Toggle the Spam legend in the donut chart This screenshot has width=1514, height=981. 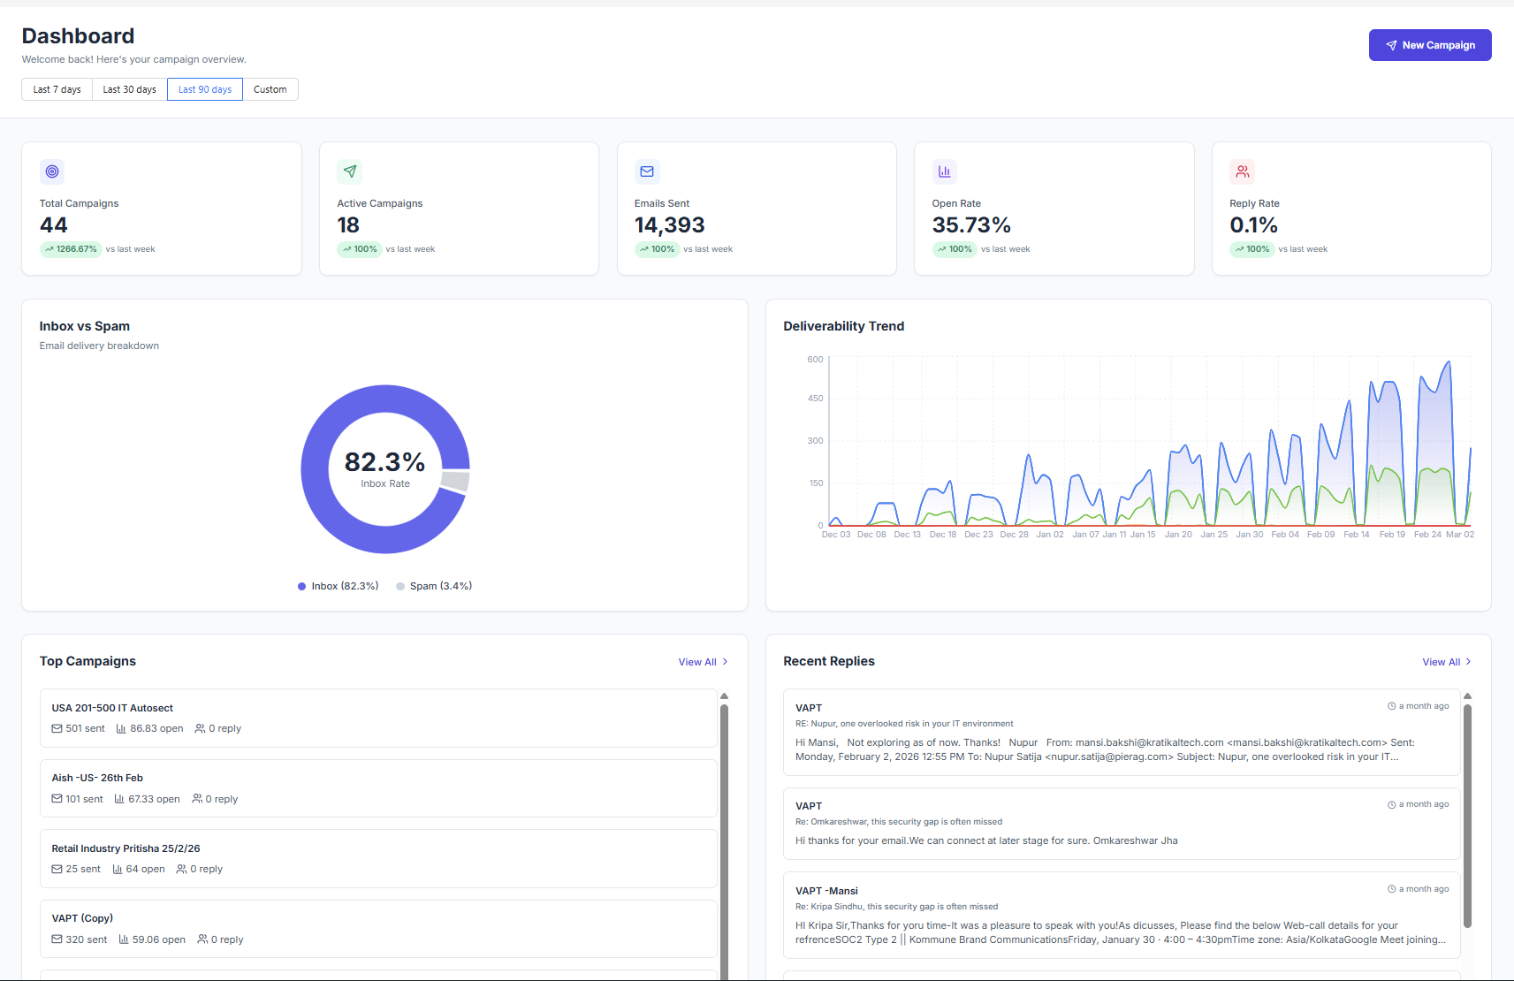click(433, 585)
